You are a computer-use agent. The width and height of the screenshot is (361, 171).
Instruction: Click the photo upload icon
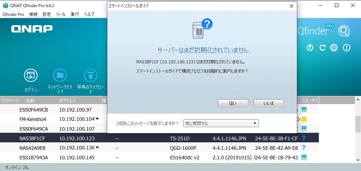90,75
